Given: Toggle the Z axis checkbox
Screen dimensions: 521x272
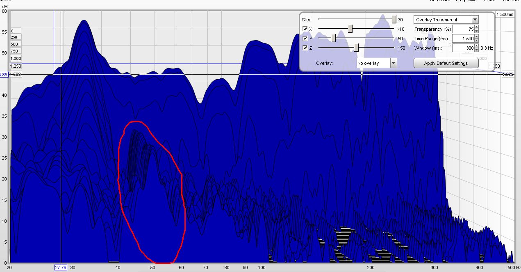Looking at the screenshot, I should coord(305,48).
